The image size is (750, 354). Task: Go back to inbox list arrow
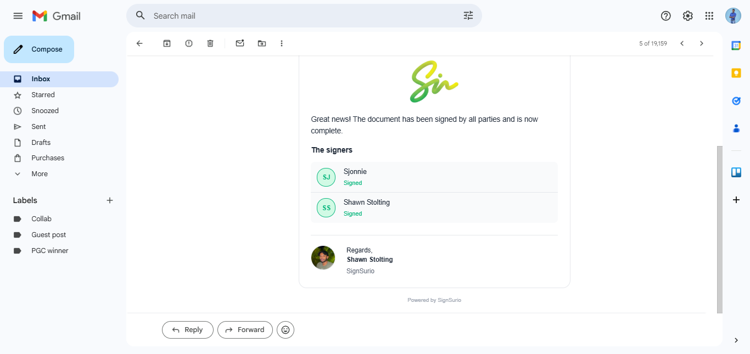[139, 43]
